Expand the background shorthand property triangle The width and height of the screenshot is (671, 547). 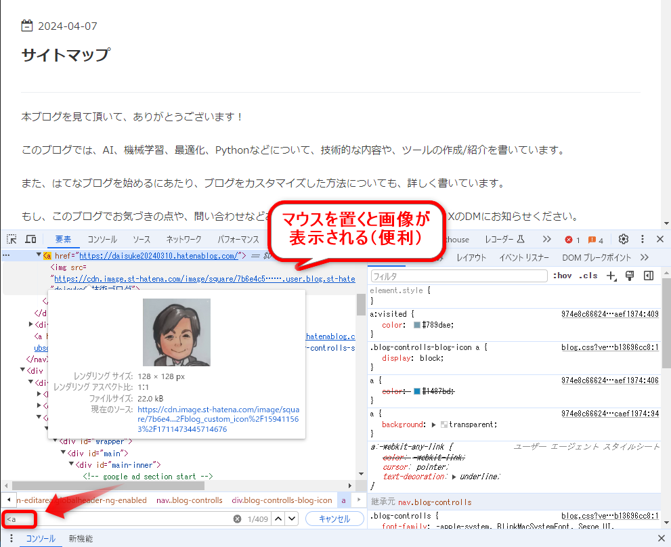(434, 424)
